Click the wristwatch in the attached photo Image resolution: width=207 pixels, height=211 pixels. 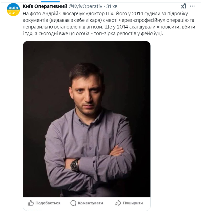pos(74,165)
